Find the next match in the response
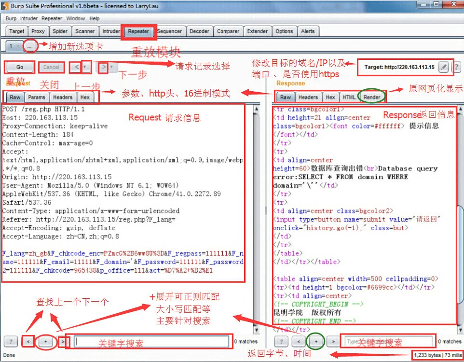 (333, 342)
